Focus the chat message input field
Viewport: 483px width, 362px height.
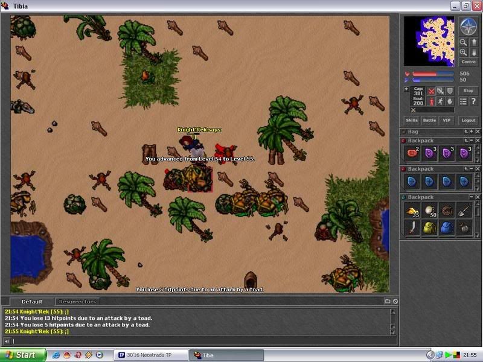pos(203,341)
